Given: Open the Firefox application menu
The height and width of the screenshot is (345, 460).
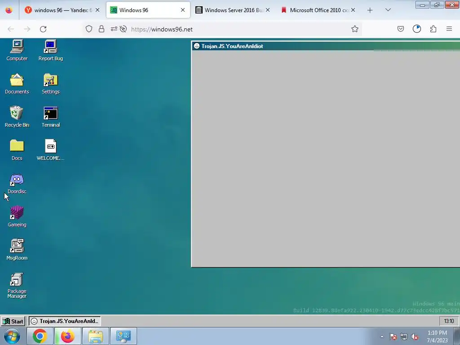Looking at the screenshot, I should [449, 29].
